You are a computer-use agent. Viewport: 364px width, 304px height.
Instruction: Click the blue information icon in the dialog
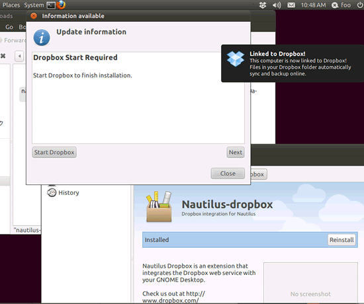click(x=42, y=37)
